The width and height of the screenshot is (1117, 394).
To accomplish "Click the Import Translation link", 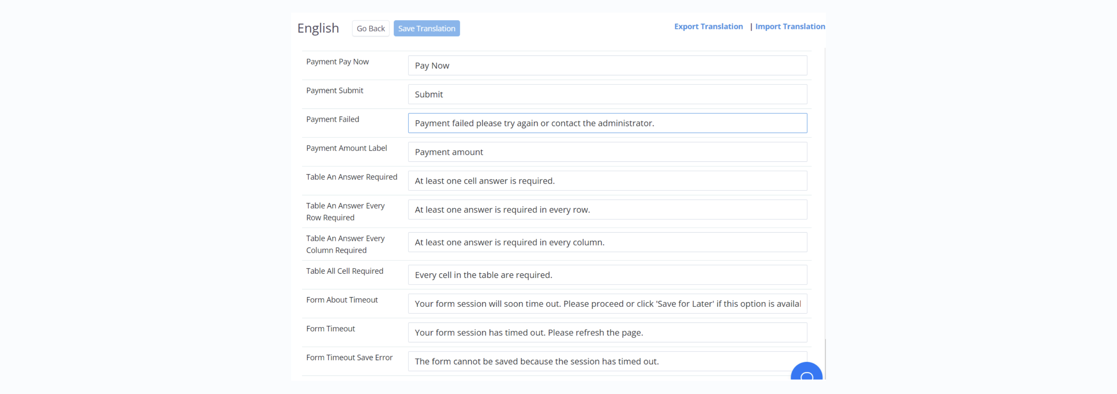I will [x=790, y=26].
